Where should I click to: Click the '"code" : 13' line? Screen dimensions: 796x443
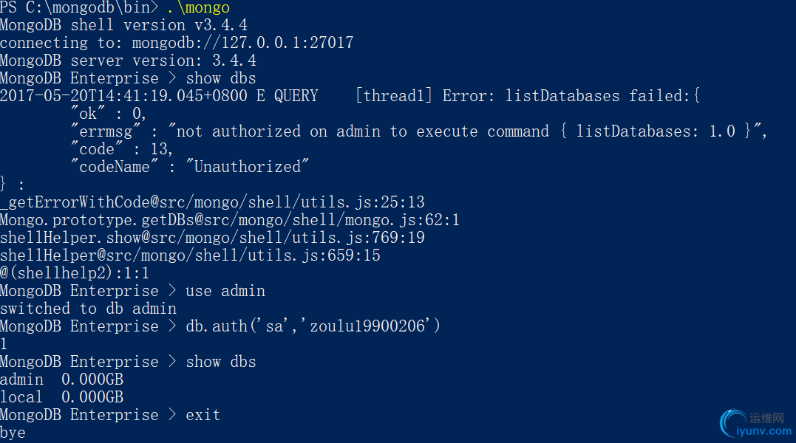tap(122, 149)
